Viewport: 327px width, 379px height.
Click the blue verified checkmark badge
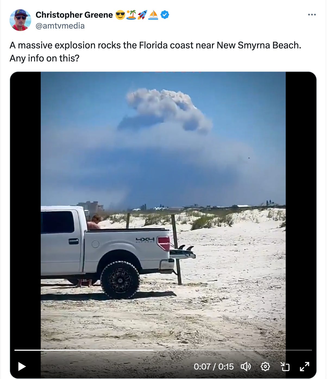tap(165, 15)
